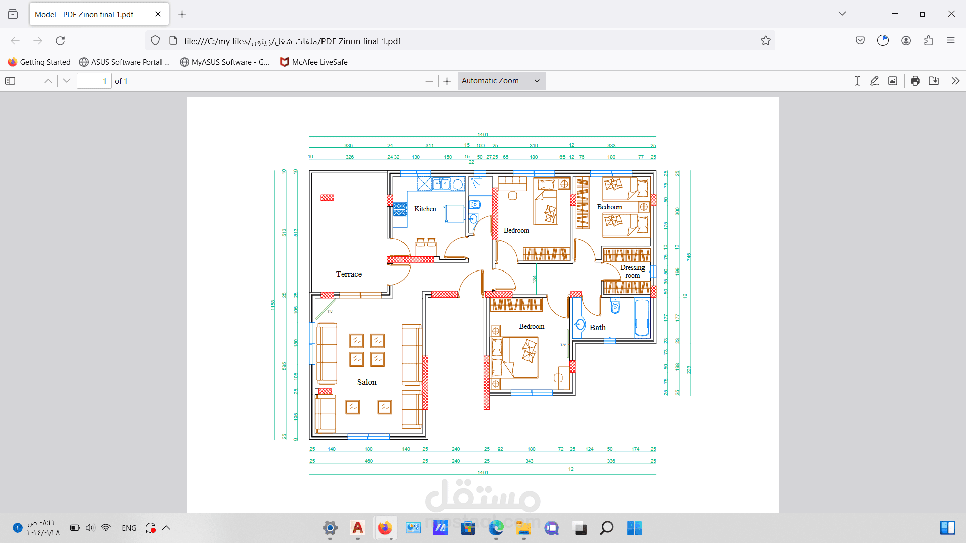966x543 pixels.
Task: Click the Kitchen label in the floor plan
Action: coord(425,209)
